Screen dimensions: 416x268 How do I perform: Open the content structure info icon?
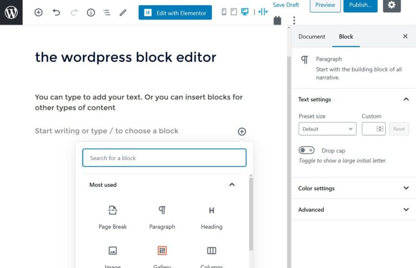pos(91,12)
